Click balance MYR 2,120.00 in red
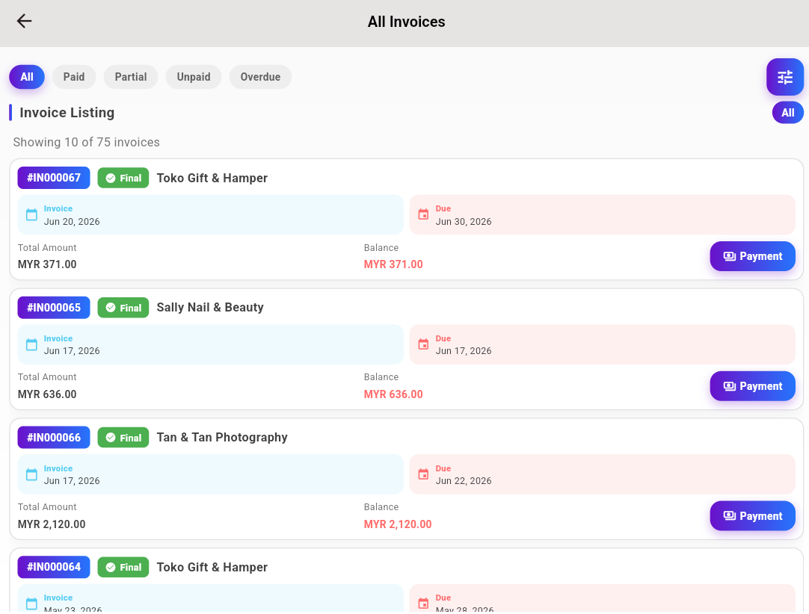Screen dimensions: 809x614 398,524
